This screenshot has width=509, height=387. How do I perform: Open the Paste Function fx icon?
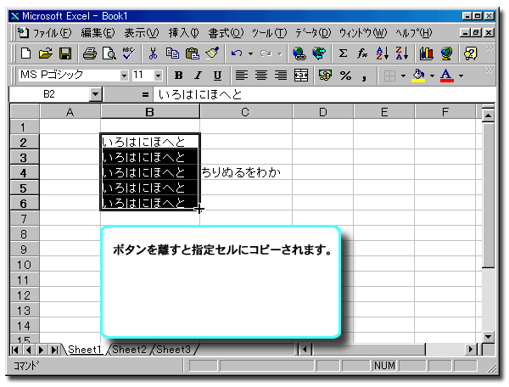(x=362, y=53)
